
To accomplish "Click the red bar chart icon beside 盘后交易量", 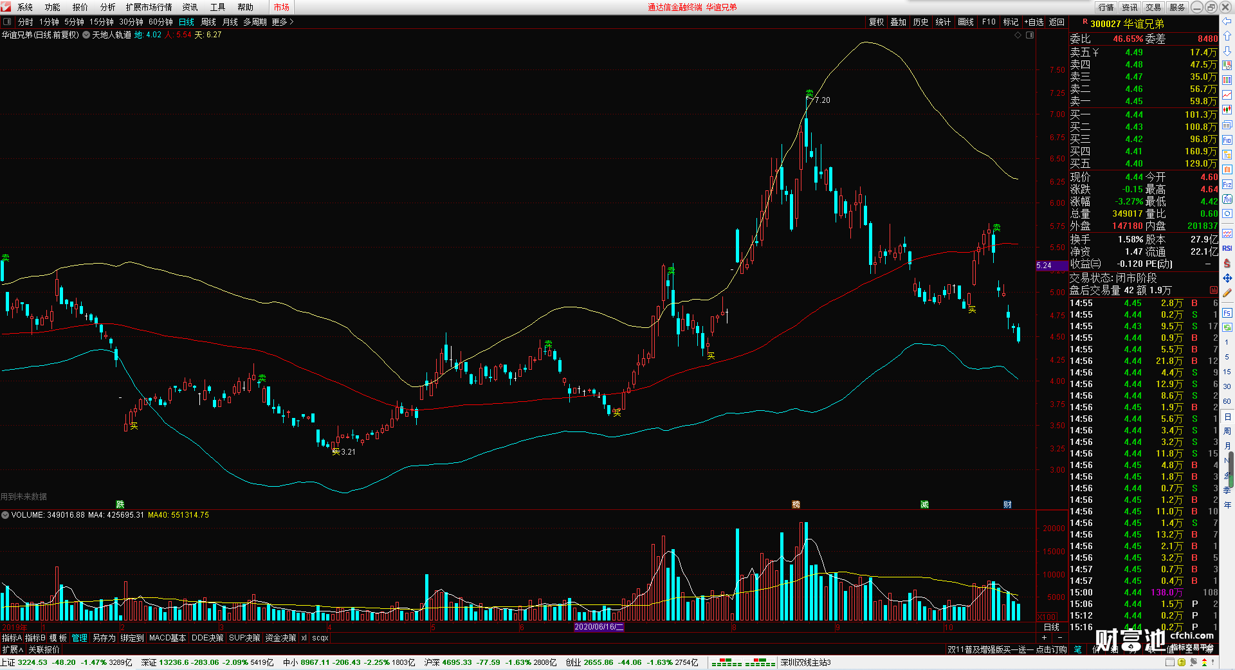I will click(1214, 290).
